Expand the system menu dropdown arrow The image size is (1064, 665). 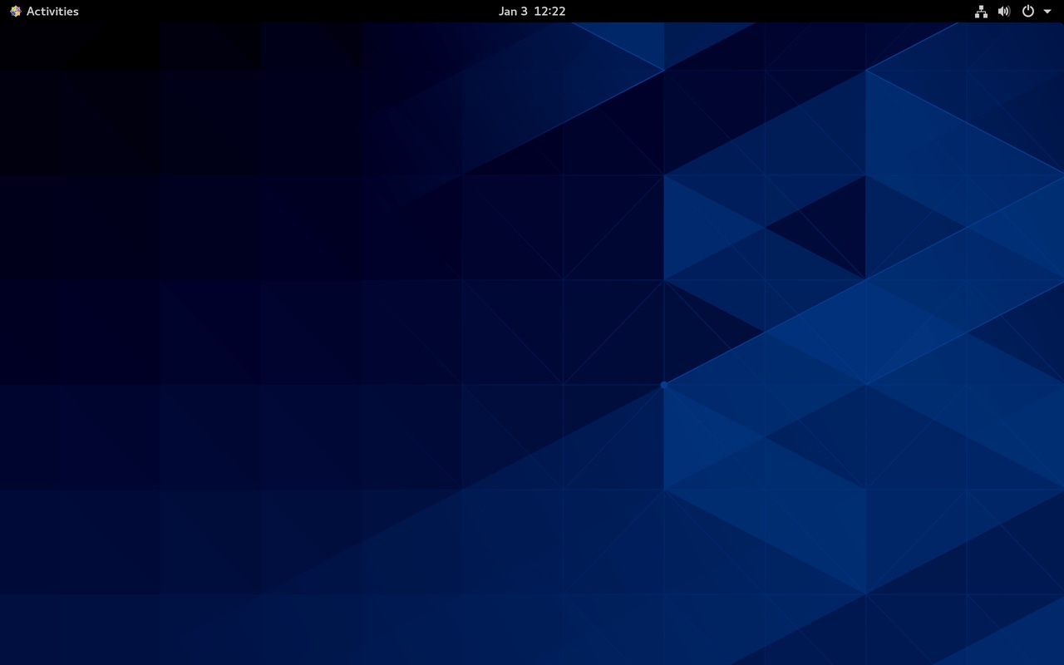(x=1047, y=12)
